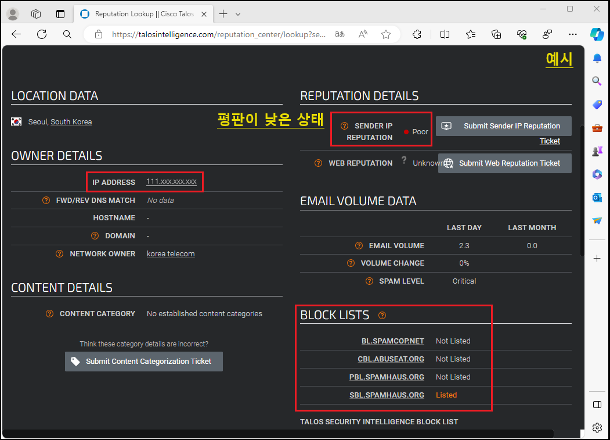Click the help icon beside CONTENT CATEGORY
Viewport: 610px width, 440px height.
pyautogui.click(x=49, y=314)
